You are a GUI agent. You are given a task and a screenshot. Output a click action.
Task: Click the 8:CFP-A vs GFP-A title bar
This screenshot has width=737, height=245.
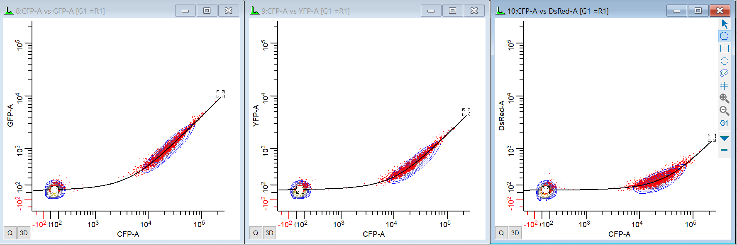click(61, 11)
